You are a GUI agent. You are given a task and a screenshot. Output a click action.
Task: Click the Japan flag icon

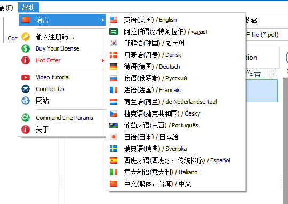coord(114,137)
